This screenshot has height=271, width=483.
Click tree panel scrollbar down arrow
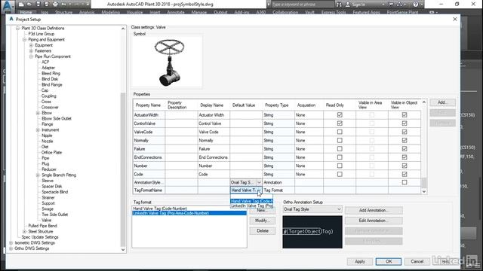pyautogui.click(x=123, y=250)
